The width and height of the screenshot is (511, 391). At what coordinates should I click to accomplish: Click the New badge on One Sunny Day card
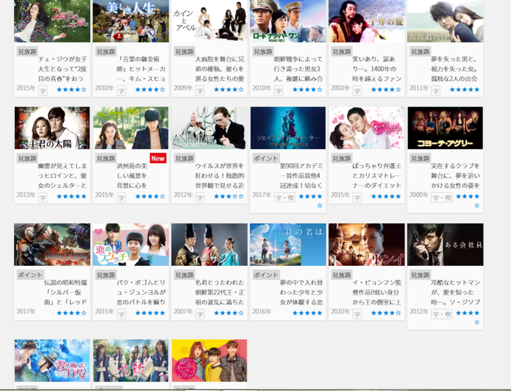click(x=158, y=158)
